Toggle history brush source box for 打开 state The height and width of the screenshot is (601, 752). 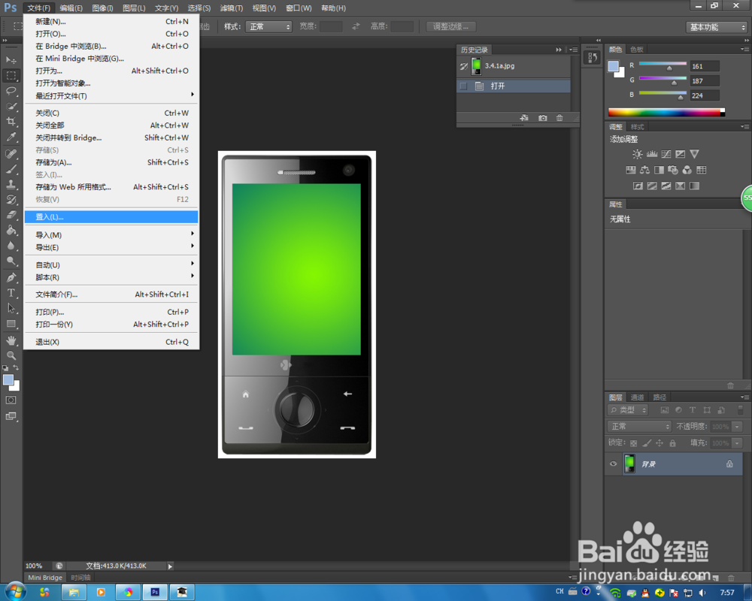coord(463,86)
